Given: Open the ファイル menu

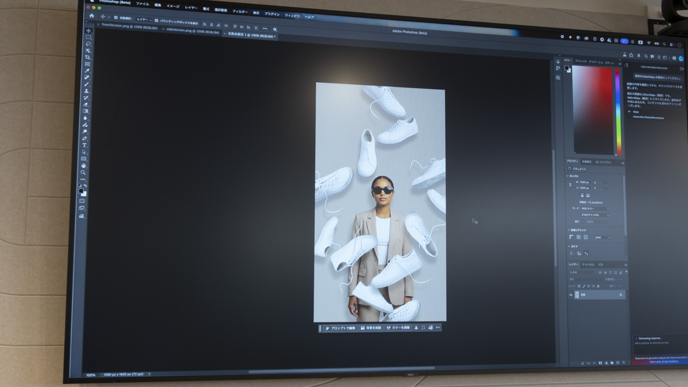Looking at the screenshot, I should [x=142, y=4].
